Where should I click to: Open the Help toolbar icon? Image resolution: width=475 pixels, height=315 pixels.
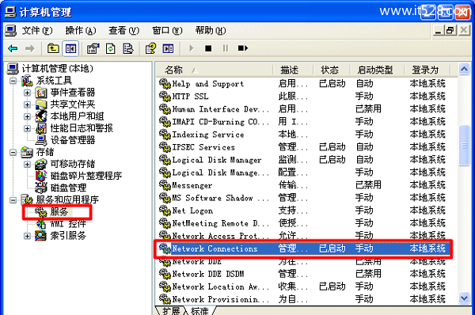tap(150, 48)
